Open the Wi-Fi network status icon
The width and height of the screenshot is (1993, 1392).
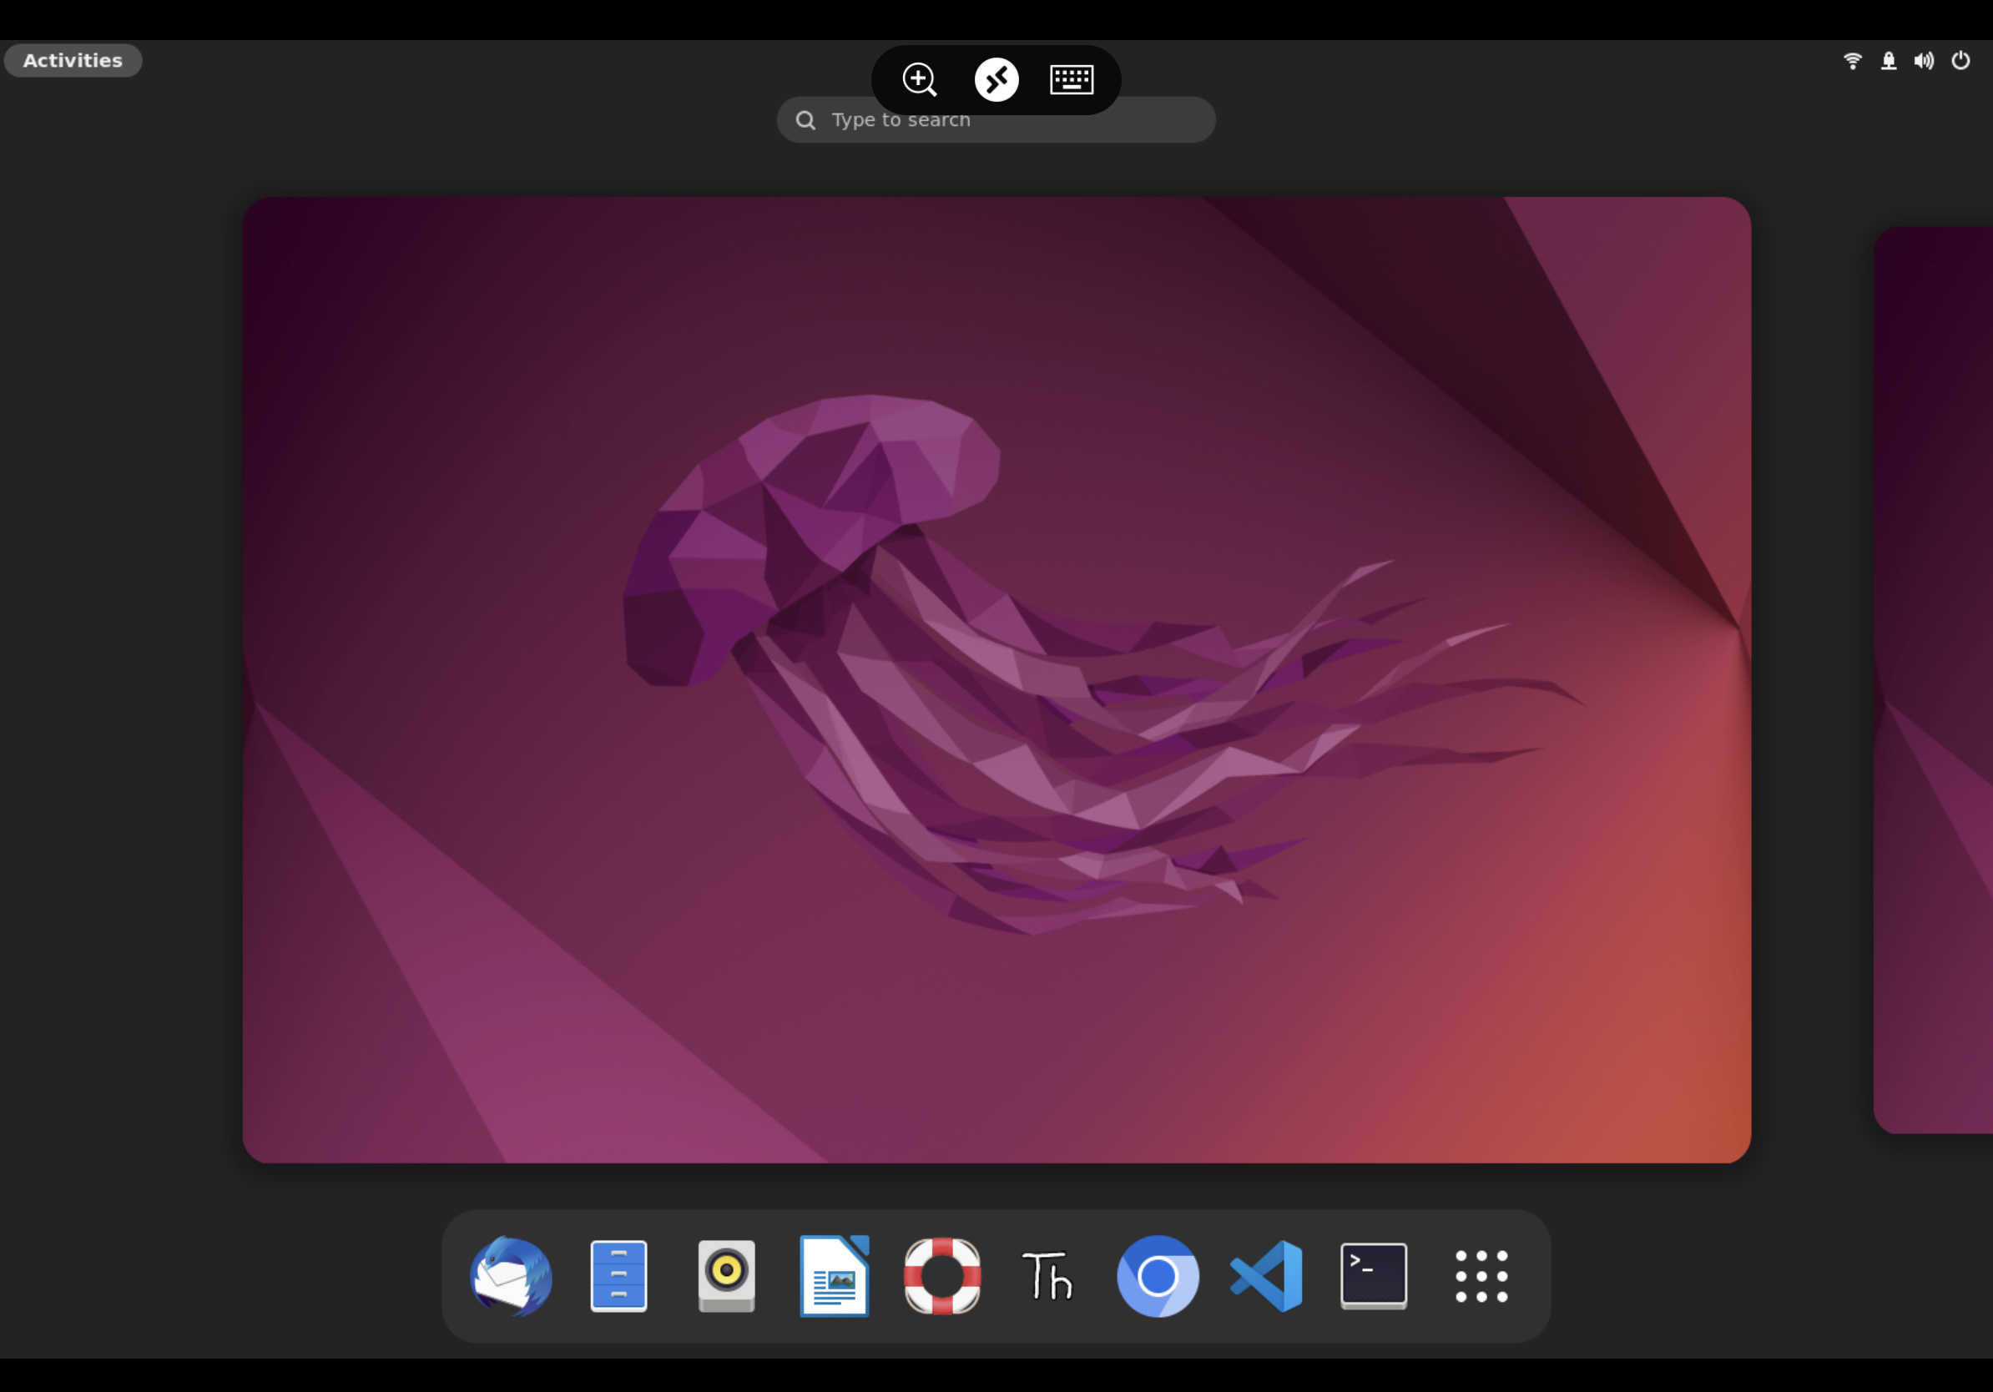pyautogui.click(x=1853, y=61)
